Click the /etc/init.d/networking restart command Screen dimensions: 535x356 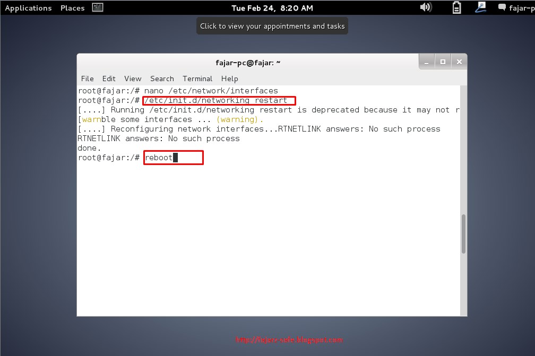tap(216, 100)
